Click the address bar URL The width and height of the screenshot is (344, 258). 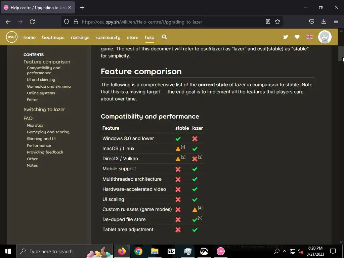[x=142, y=22]
